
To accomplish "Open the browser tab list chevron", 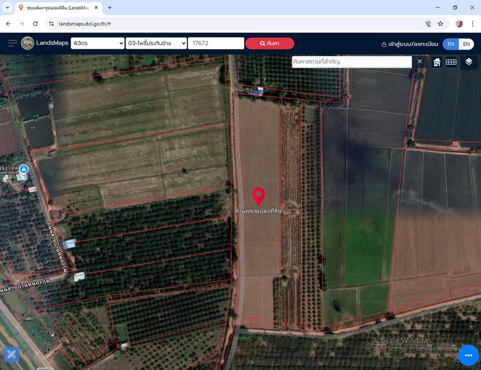I will point(7,8).
